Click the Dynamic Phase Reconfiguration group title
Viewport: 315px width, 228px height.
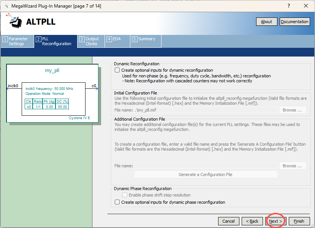pyautogui.click(x=142, y=189)
